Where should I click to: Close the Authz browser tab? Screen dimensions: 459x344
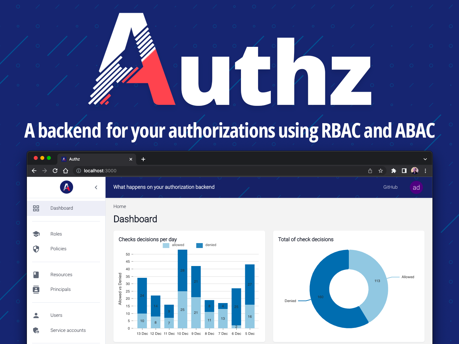coord(131,159)
